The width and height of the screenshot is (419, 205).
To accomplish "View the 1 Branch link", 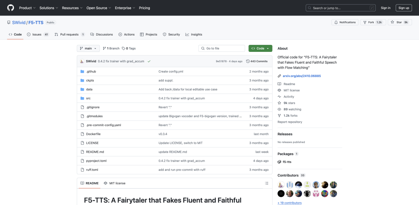I will [111, 49].
